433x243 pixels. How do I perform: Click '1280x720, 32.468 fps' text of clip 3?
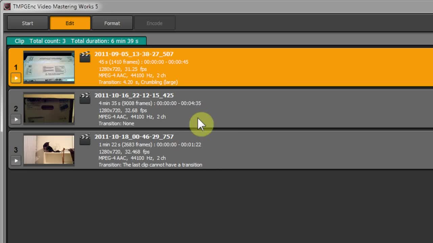click(124, 152)
